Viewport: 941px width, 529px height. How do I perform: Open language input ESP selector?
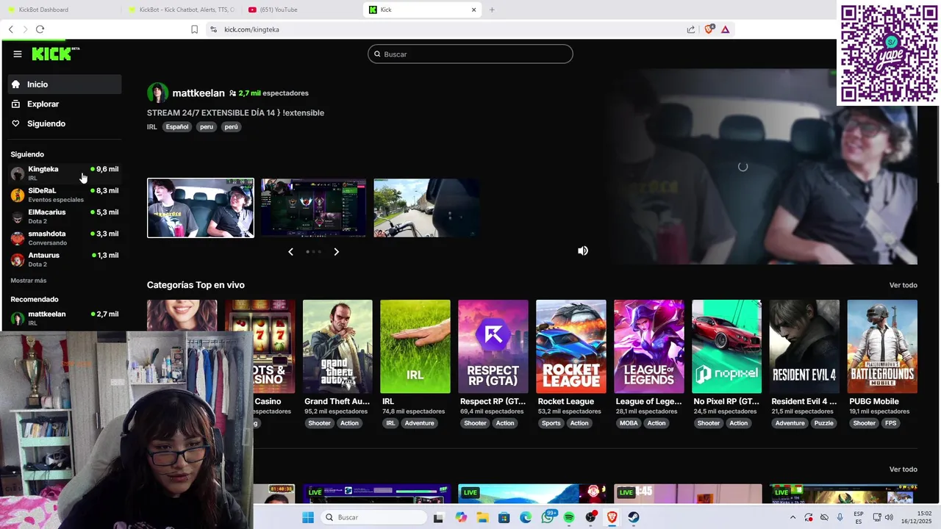pyautogui.click(x=859, y=517)
